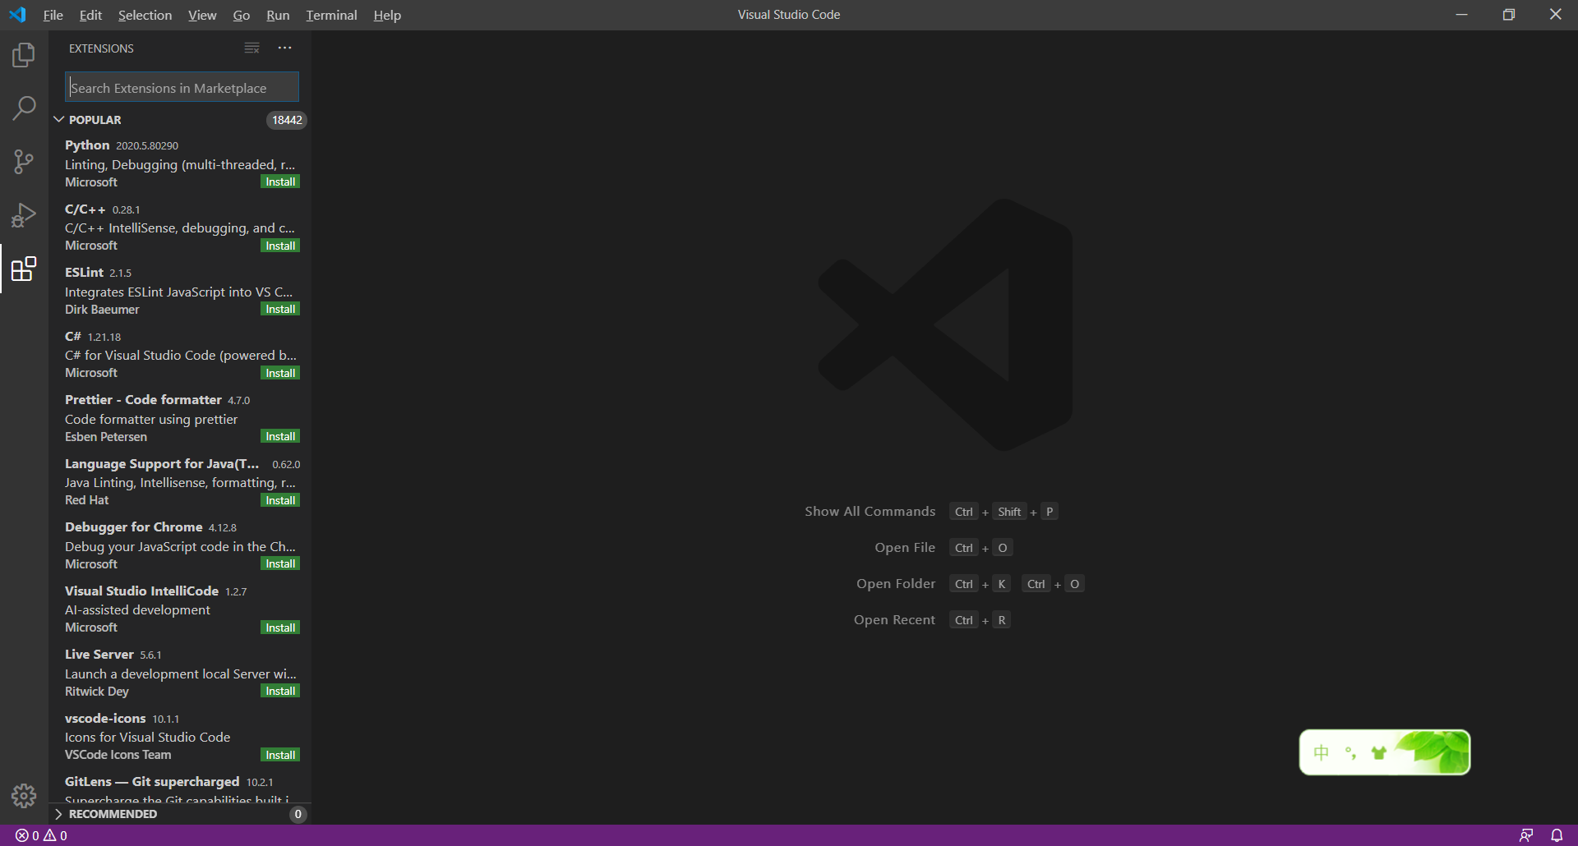
Task: Click the feedback icon in status bar
Action: pos(1526,835)
